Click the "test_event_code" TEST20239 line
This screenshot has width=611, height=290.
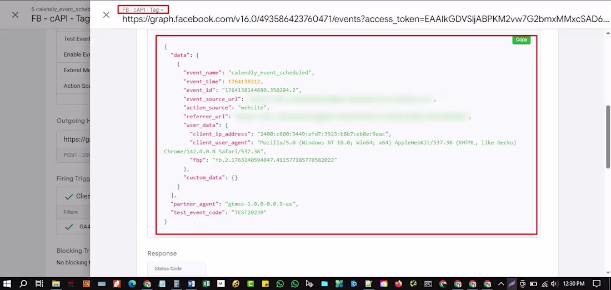click(218, 213)
